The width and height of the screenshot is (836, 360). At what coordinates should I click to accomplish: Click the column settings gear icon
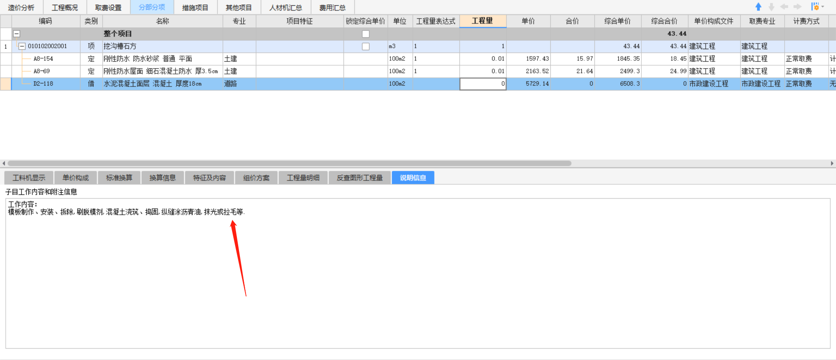pyautogui.click(x=815, y=7)
